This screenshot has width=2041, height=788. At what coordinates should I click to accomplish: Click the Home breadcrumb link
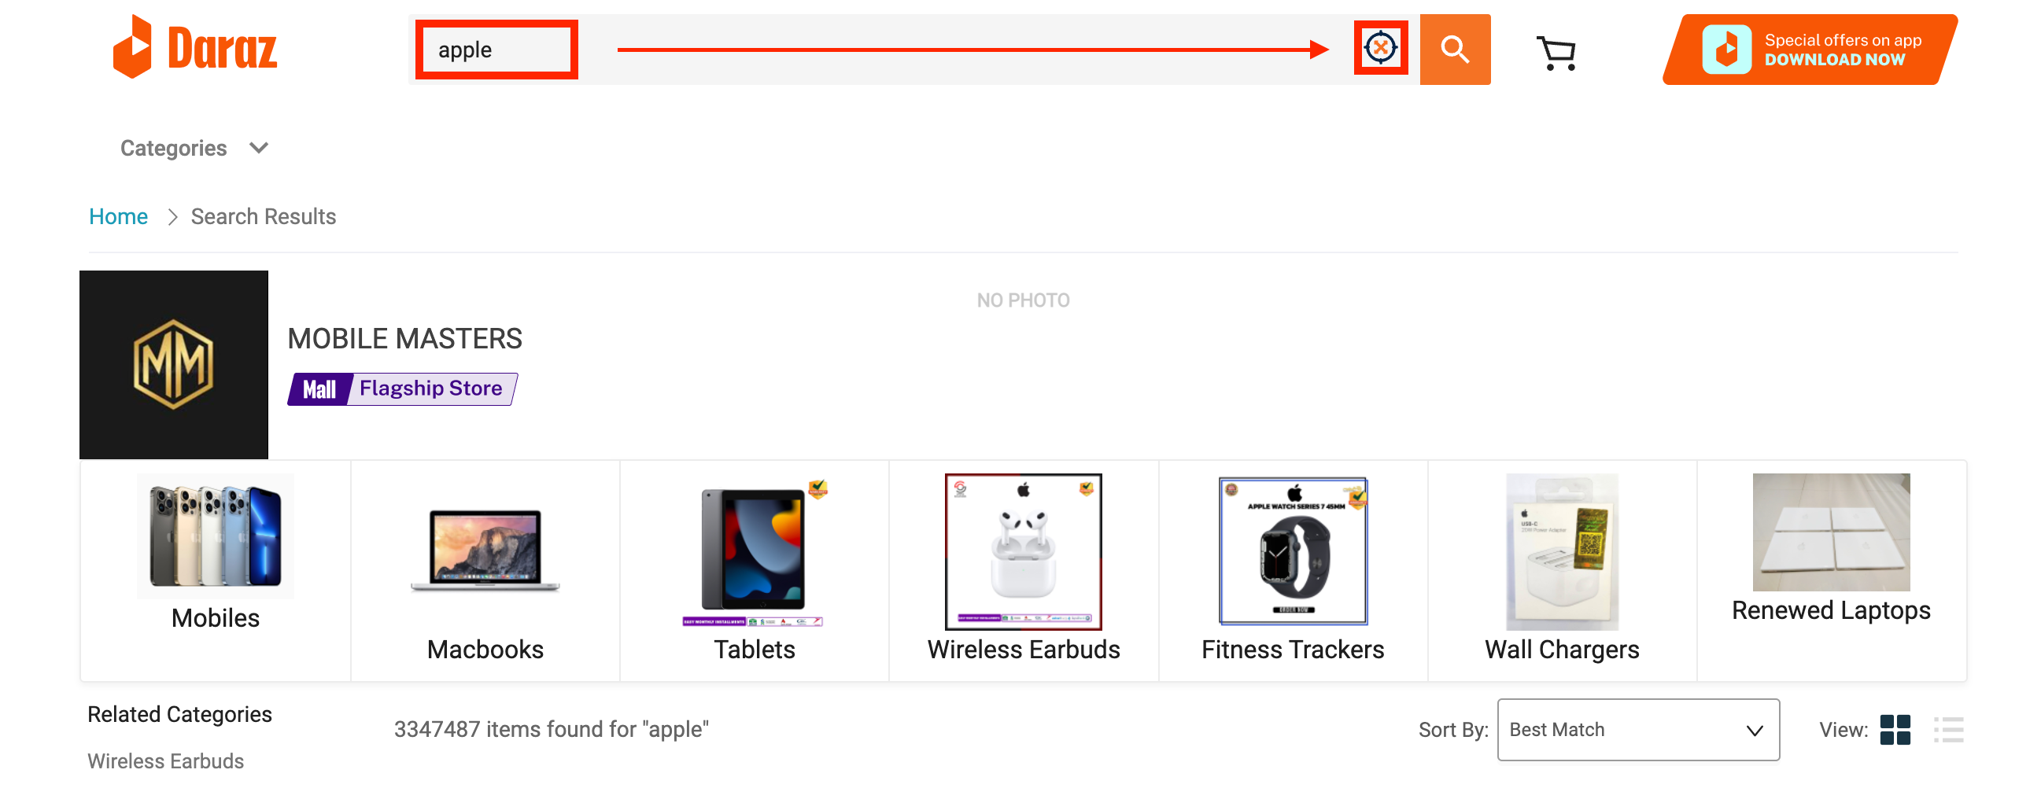point(118,216)
